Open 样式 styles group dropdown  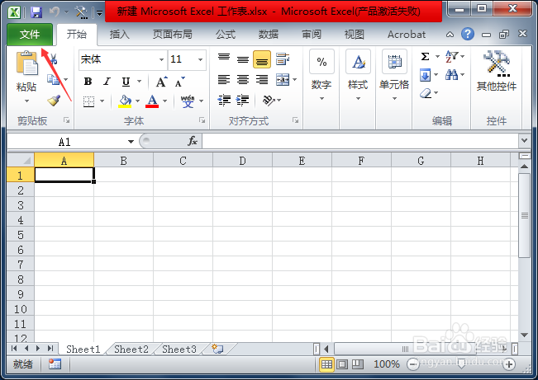(358, 99)
